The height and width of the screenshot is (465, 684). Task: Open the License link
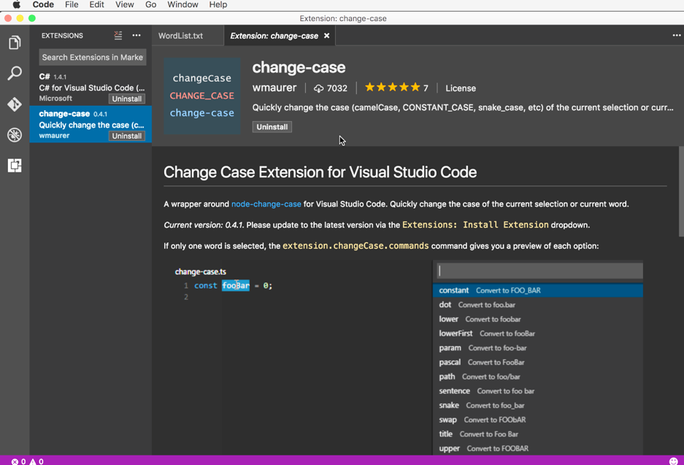[x=460, y=88]
